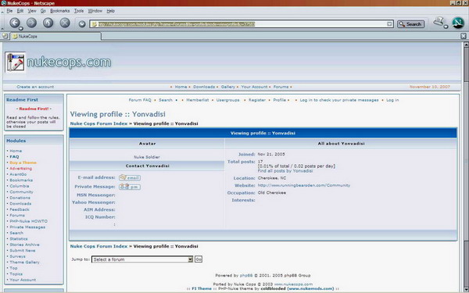Click the round Go button beside URL bar
This screenshot has width=469, height=293.
[82, 24]
